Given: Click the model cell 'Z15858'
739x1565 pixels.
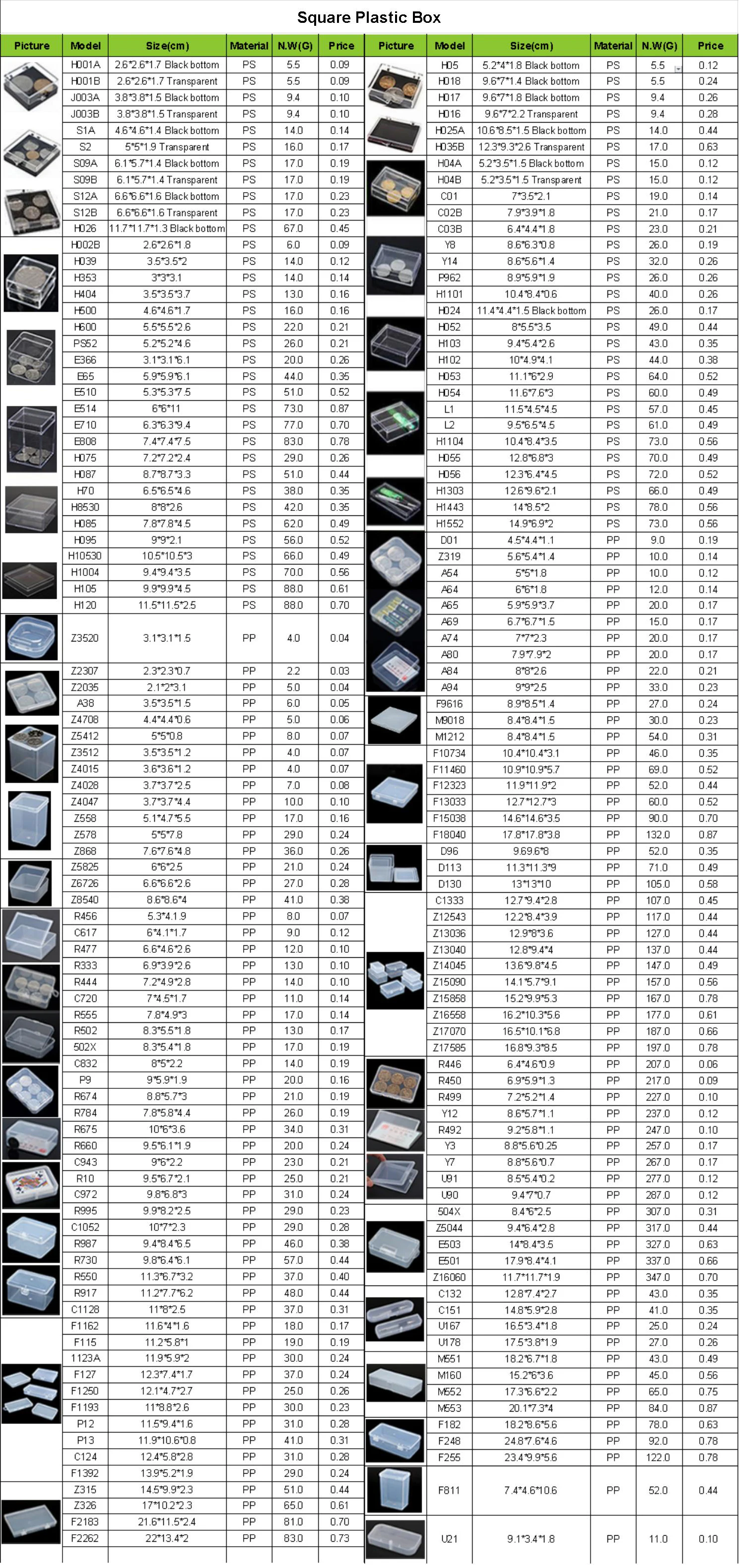Looking at the screenshot, I should [449, 999].
